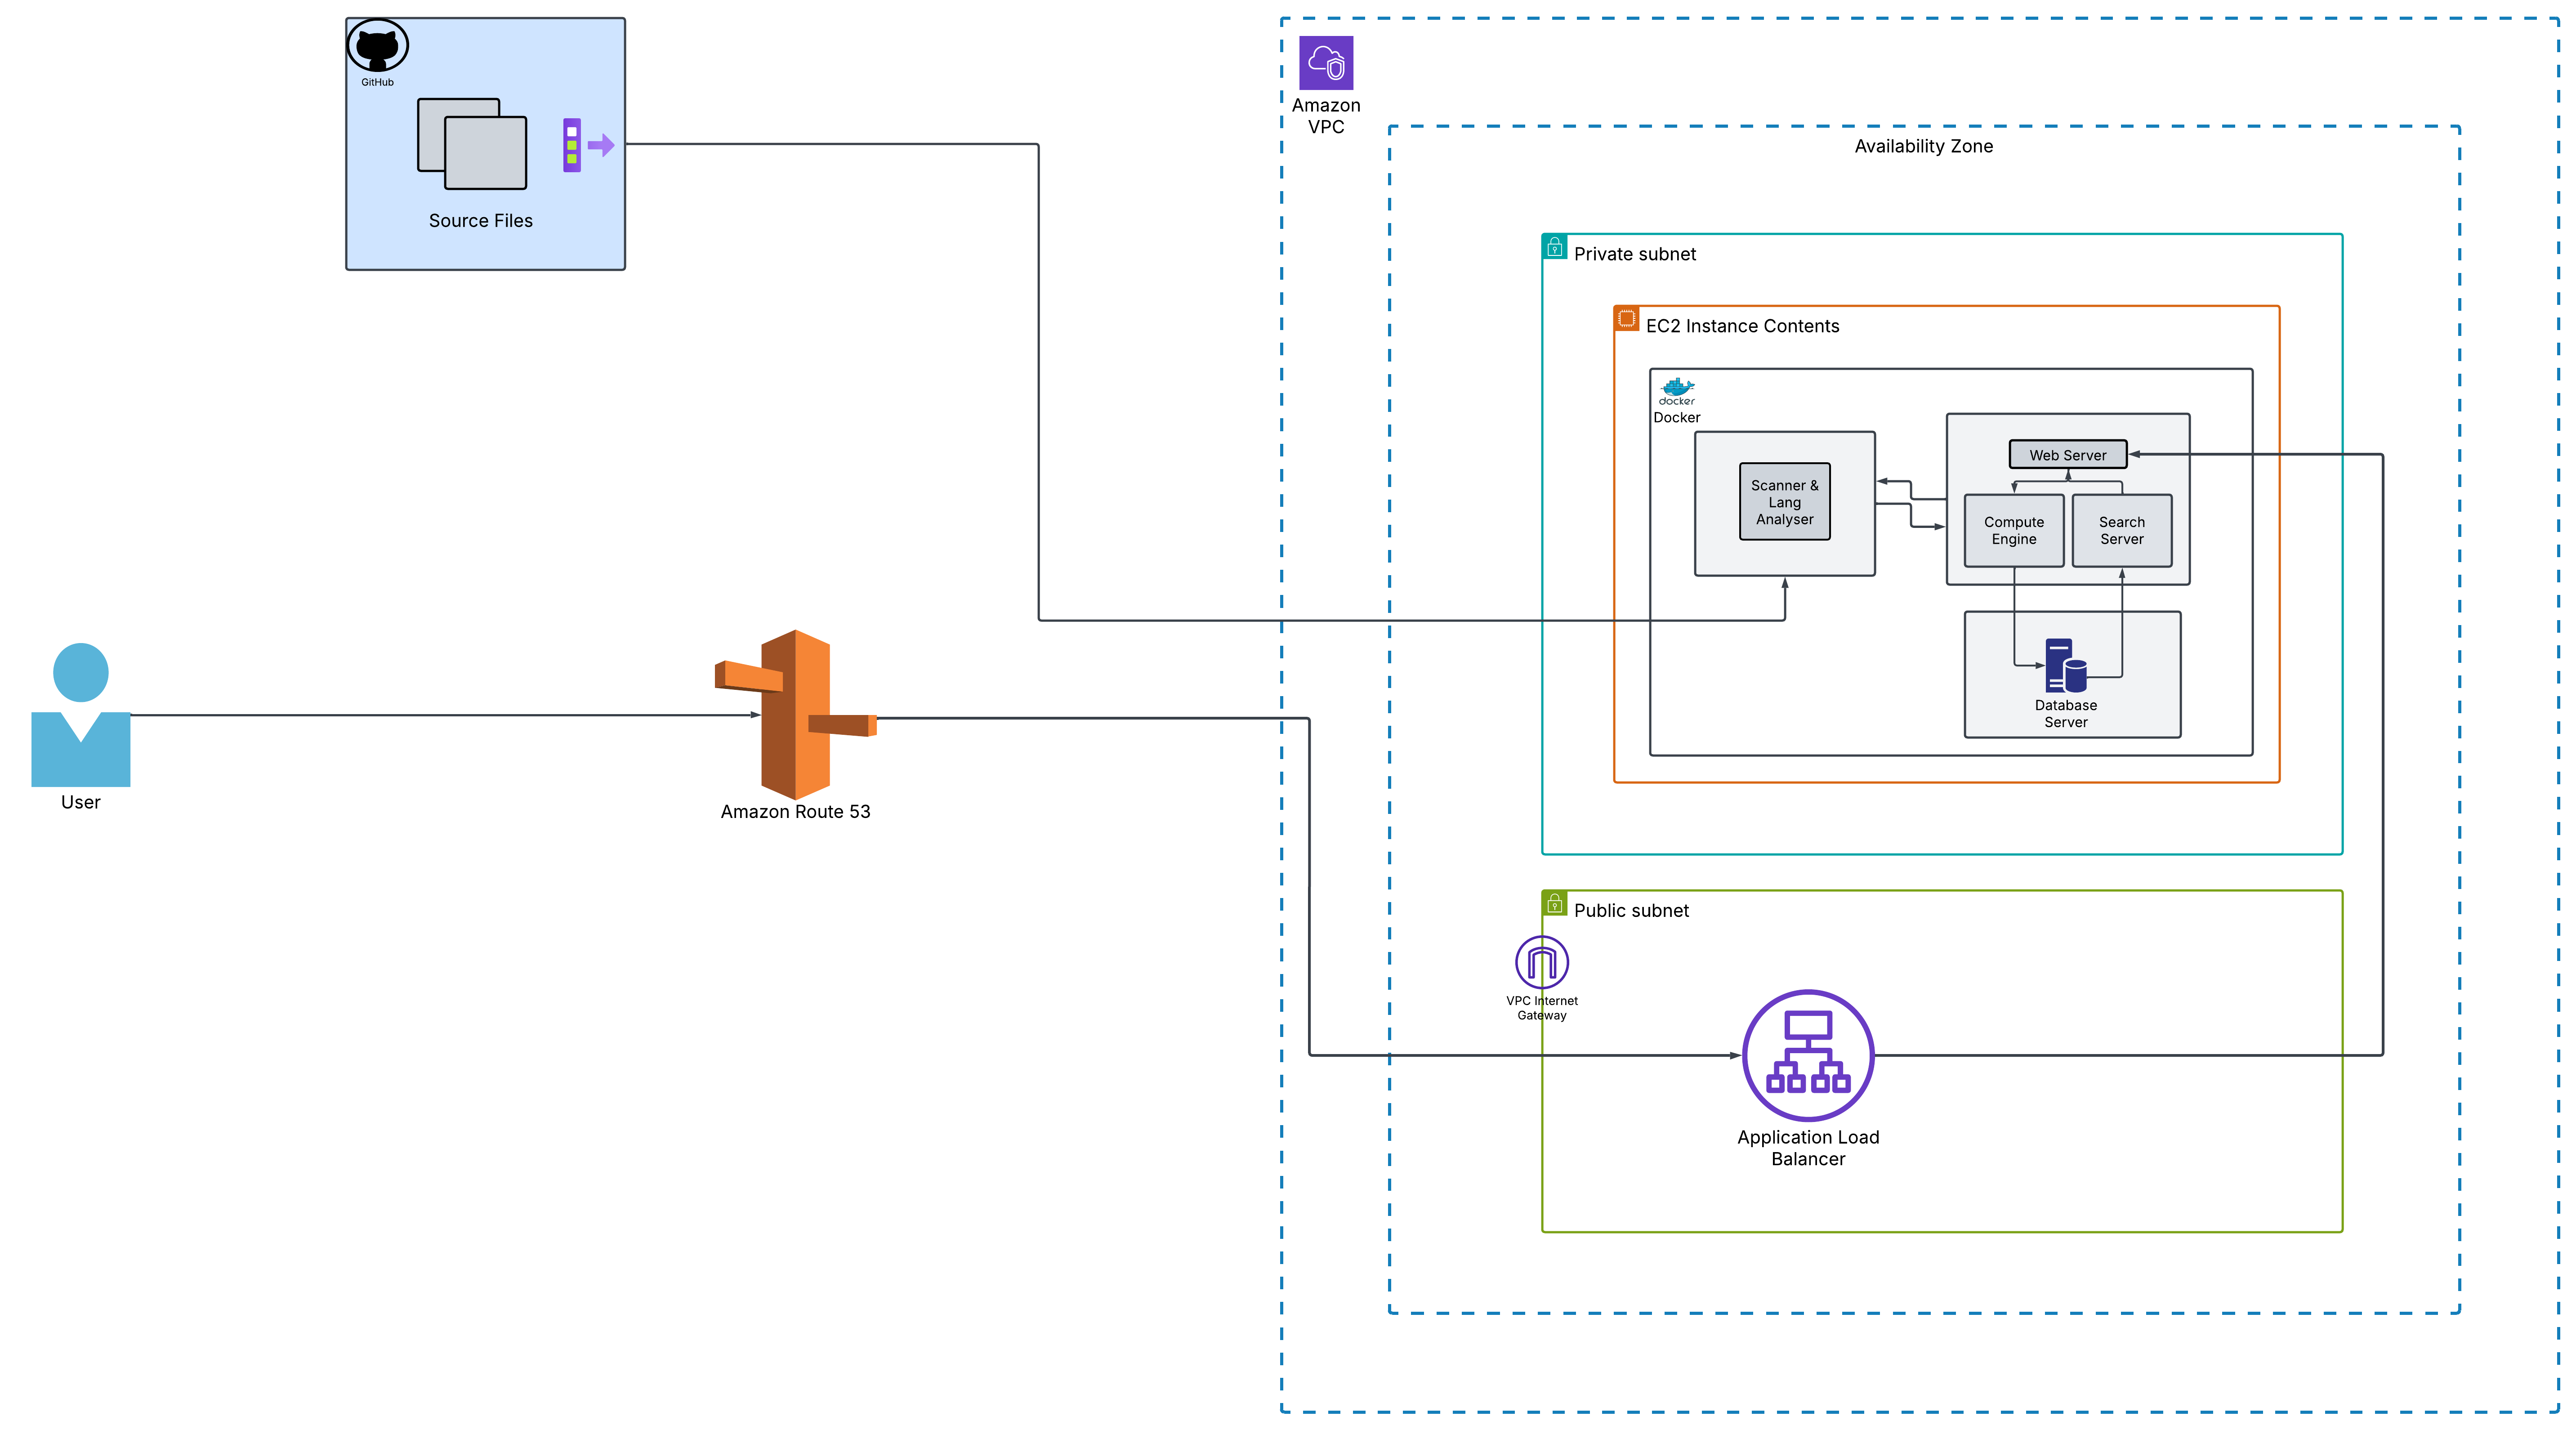Select the Private subnet lock icon
Image resolution: width=2576 pixels, height=1430 pixels.
(1554, 246)
